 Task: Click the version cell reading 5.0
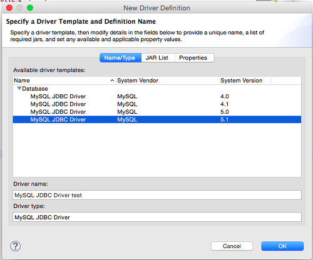pyautogui.click(x=225, y=112)
